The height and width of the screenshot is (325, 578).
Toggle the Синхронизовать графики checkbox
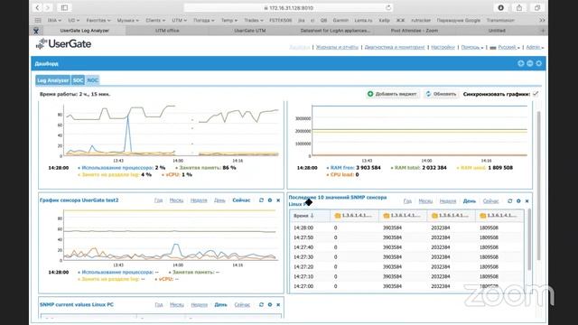click(x=536, y=94)
